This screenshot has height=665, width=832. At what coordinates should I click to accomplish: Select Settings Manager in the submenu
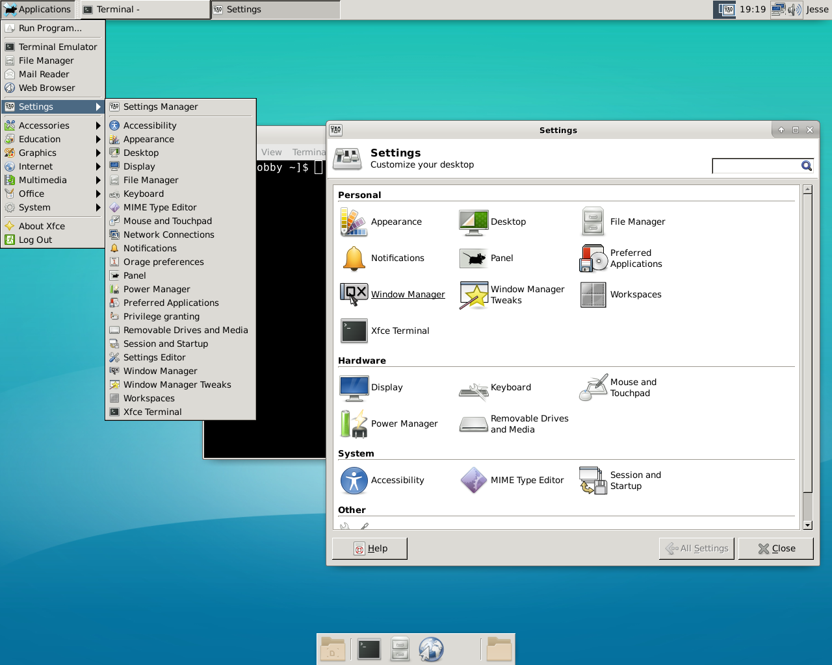tap(181, 107)
